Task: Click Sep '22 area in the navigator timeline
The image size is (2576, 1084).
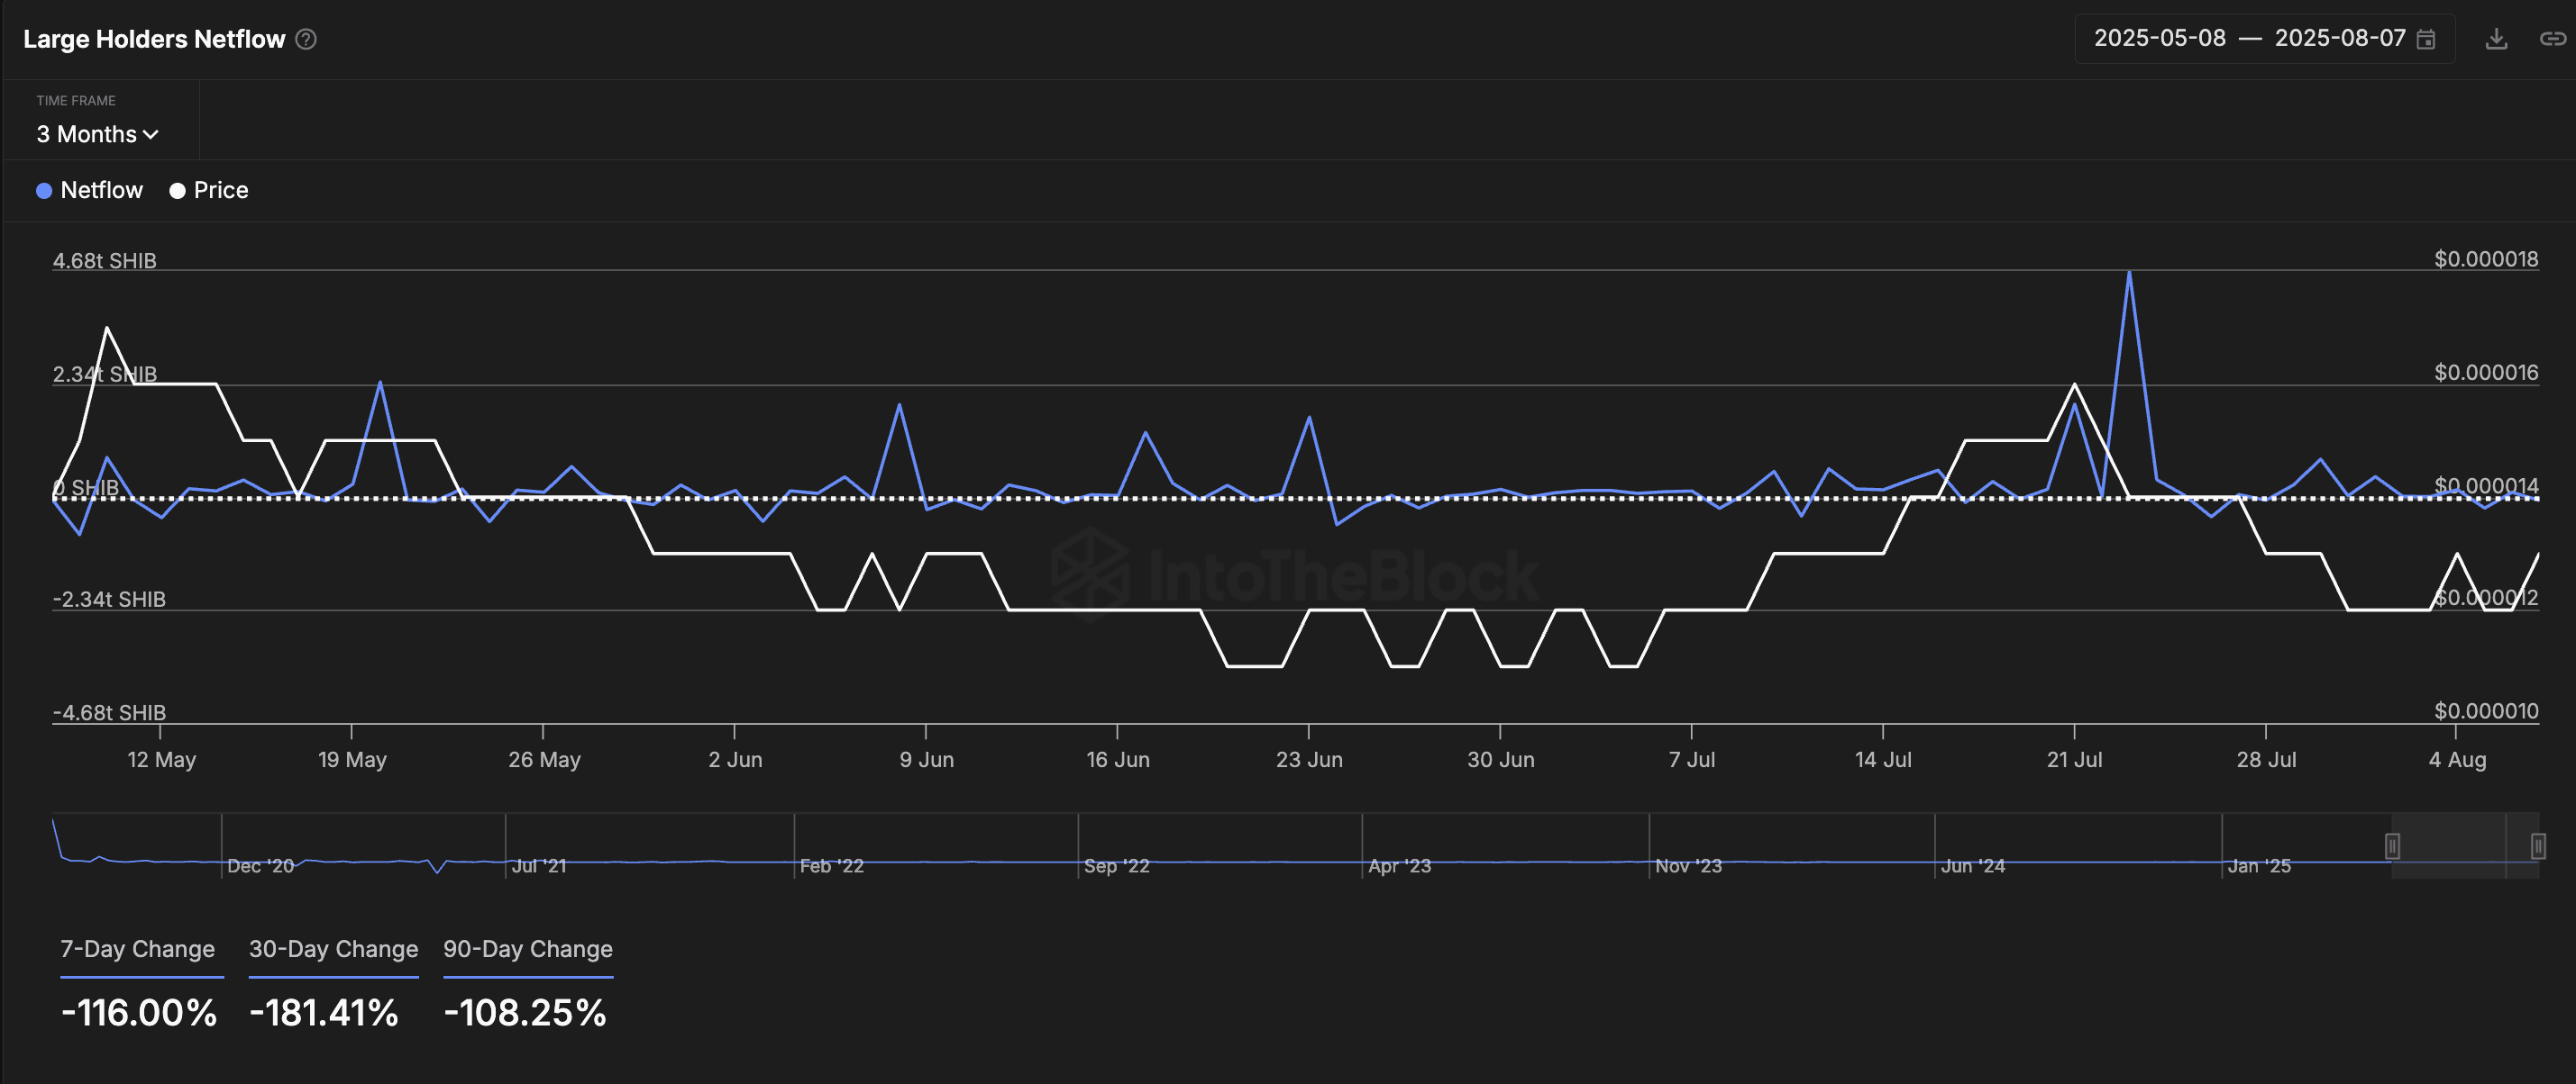Action: pos(1116,865)
